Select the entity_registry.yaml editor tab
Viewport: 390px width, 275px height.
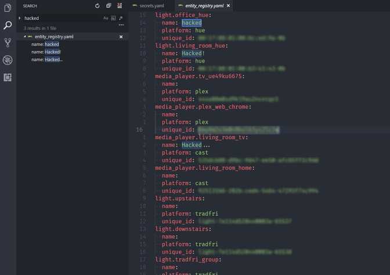click(204, 6)
